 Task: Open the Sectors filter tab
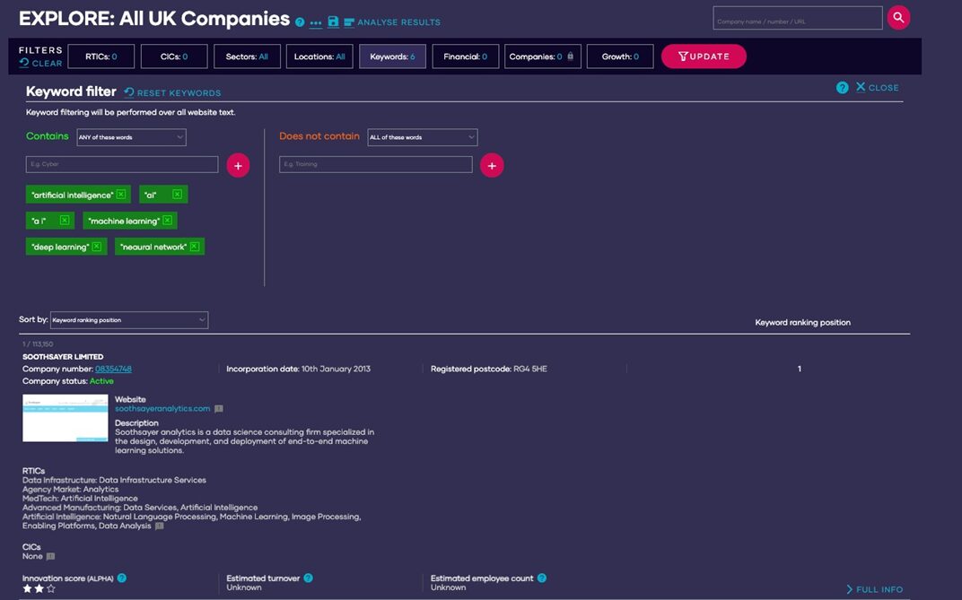[x=247, y=57]
